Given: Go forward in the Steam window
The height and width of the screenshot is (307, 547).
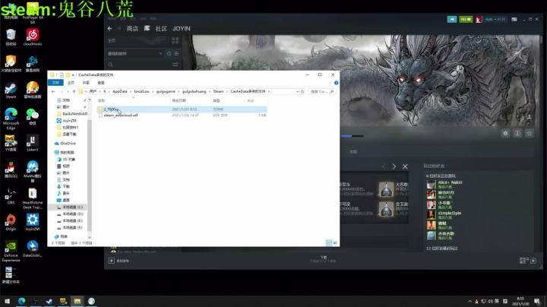Looking at the screenshot, I should (119, 29).
